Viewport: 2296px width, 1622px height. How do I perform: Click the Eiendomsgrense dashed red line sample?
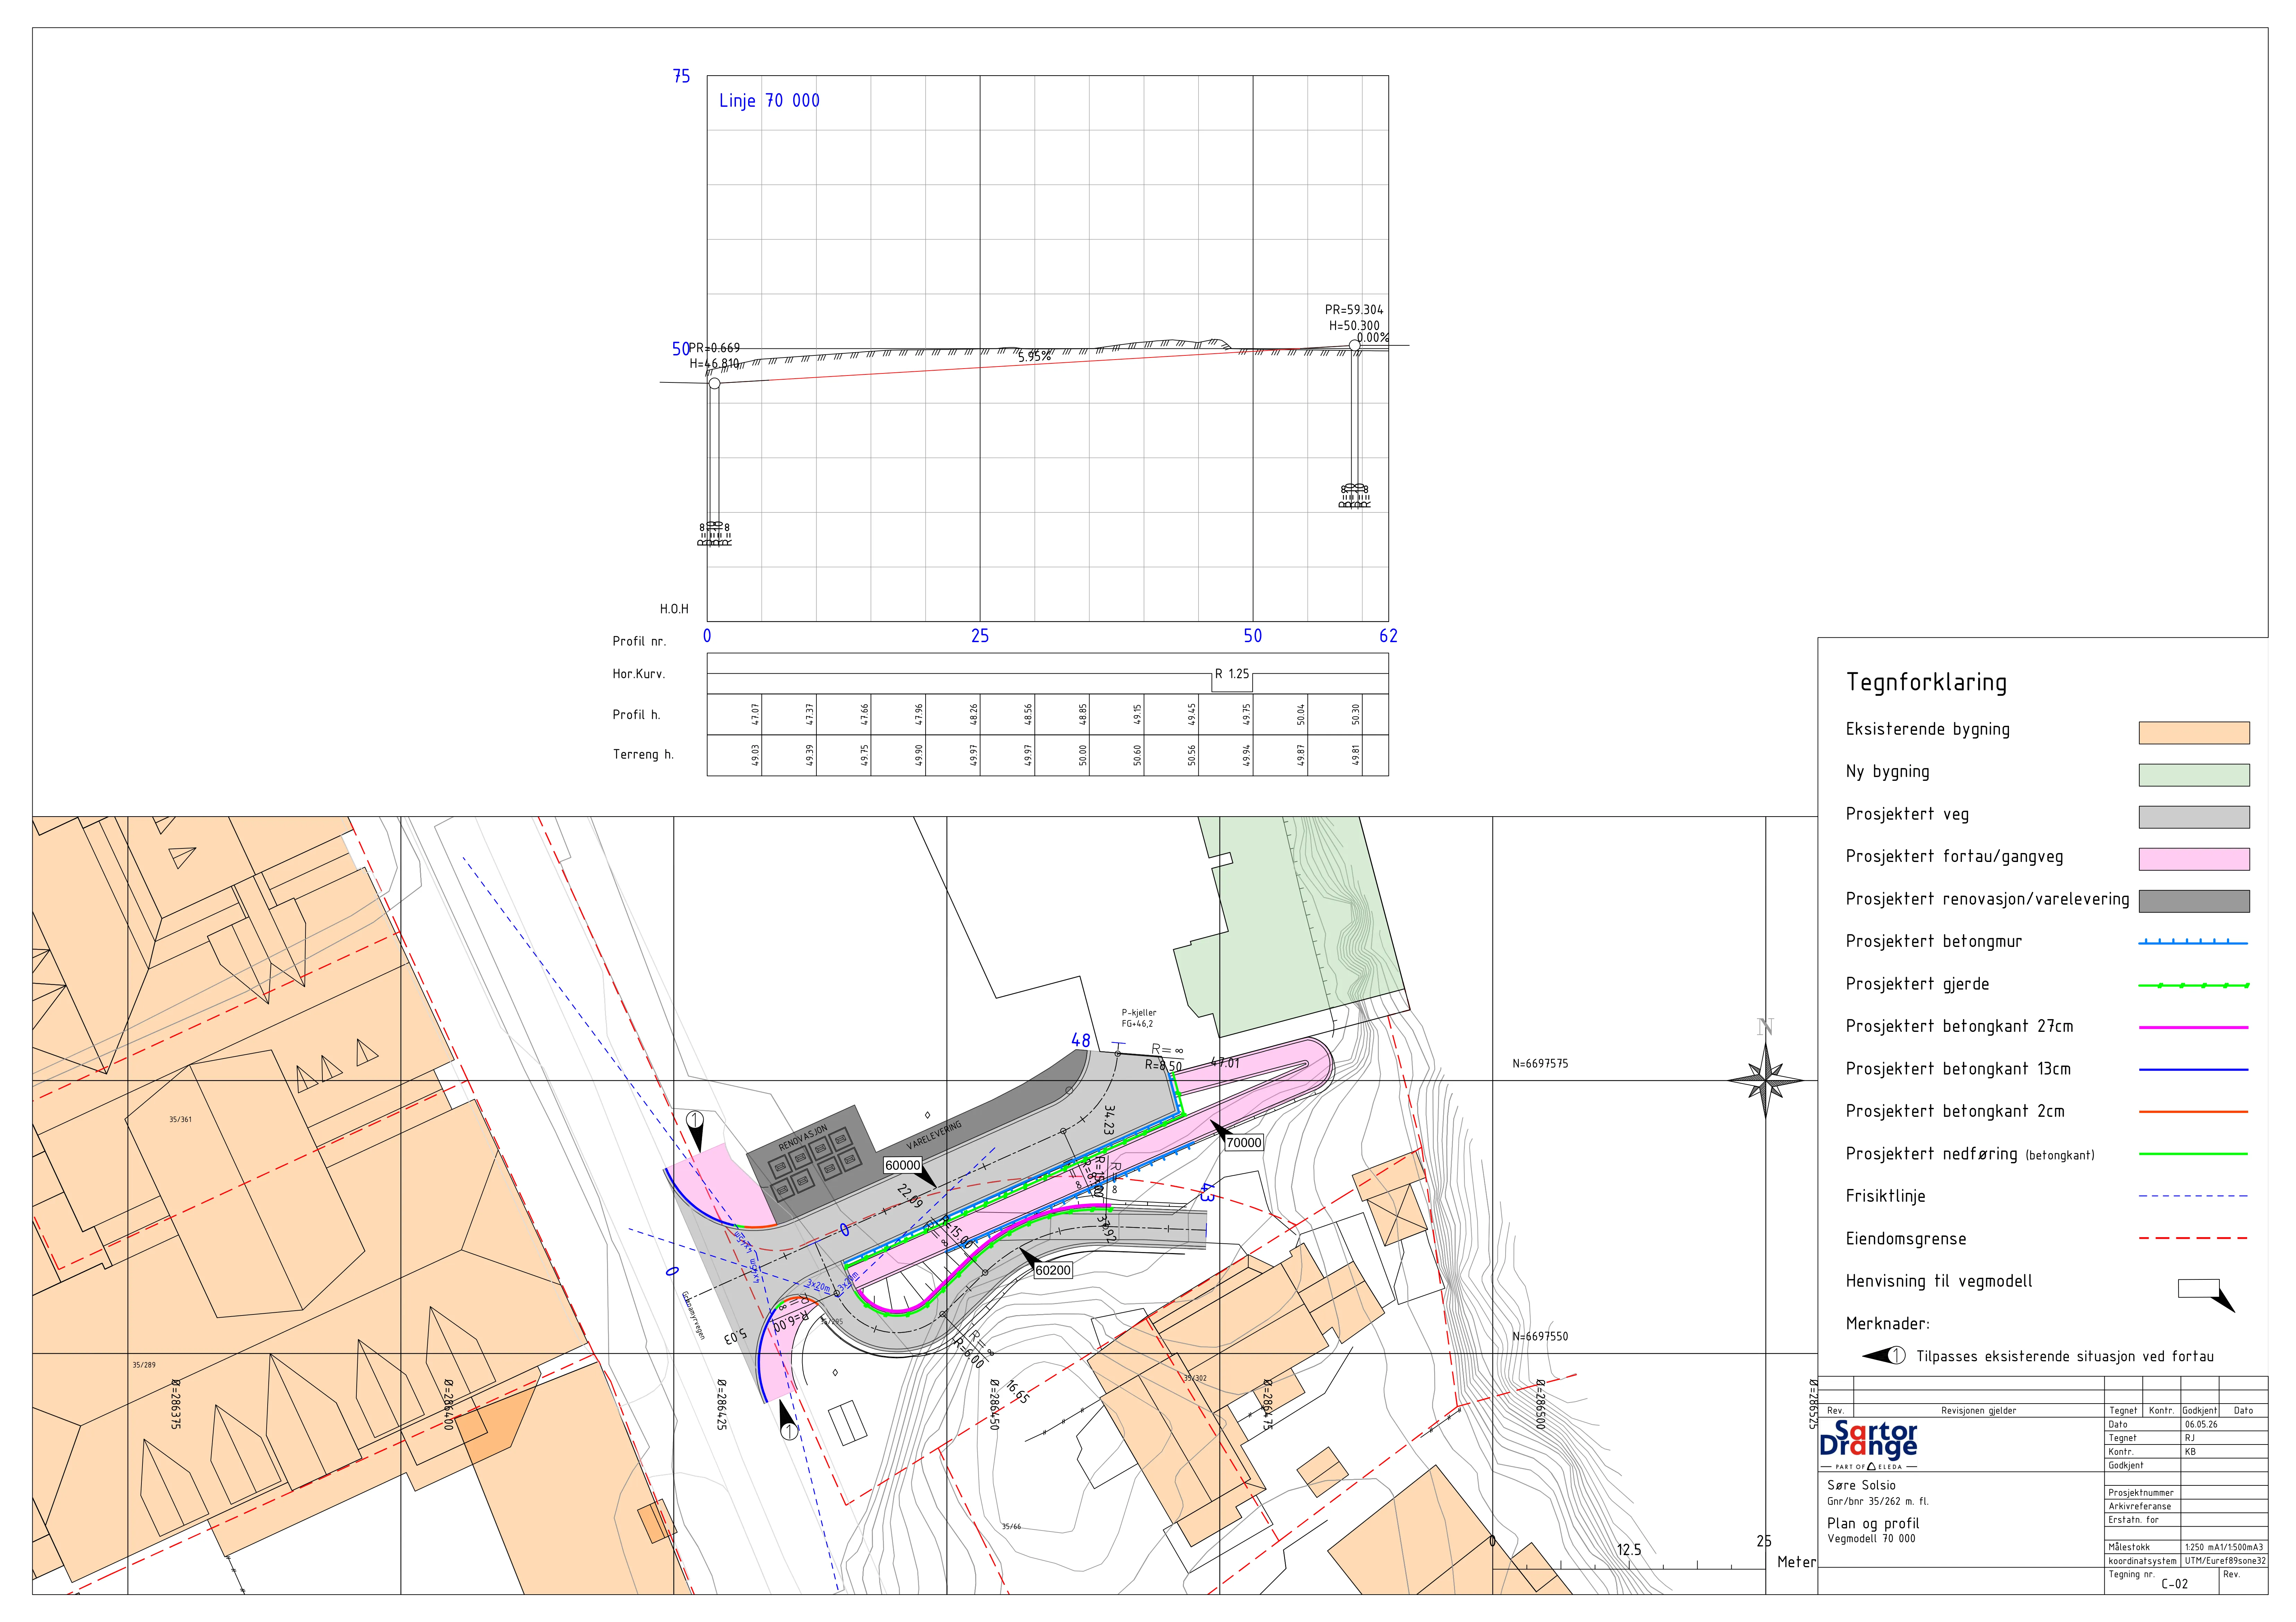point(2193,1238)
